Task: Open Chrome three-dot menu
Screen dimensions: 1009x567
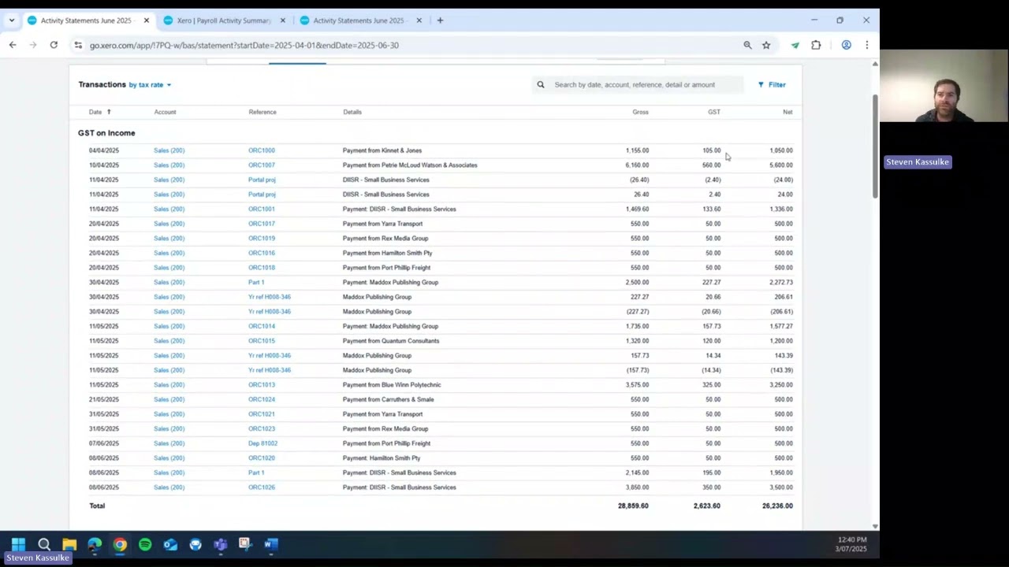Action: [866, 45]
